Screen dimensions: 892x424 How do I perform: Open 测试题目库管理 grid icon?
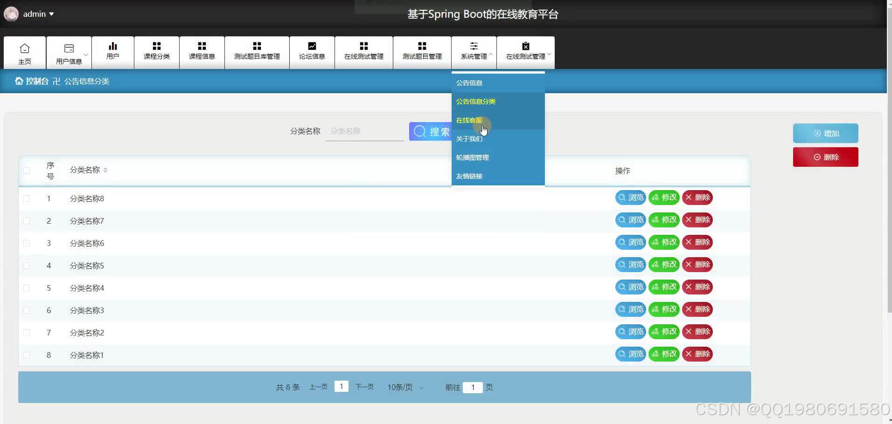click(x=257, y=46)
